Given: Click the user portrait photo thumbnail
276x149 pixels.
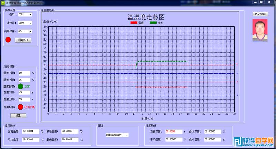Looking at the screenshot, I should tap(260, 30).
